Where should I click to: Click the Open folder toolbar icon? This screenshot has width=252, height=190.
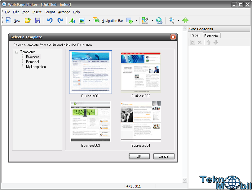28,20
